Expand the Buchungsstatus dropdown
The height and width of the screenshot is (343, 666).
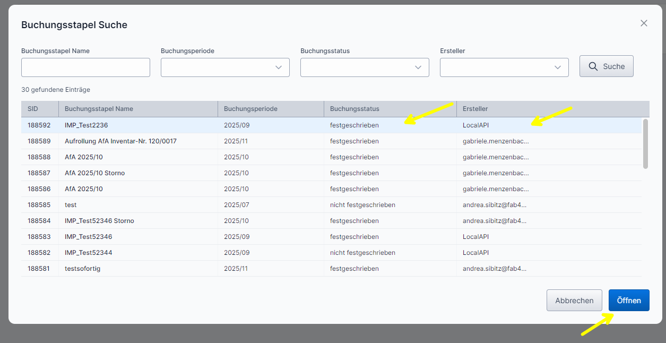coord(365,67)
